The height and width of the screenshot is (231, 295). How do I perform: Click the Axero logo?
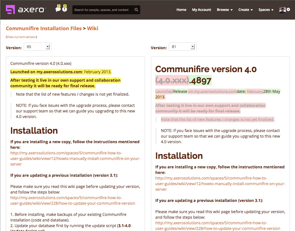(26, 10)
